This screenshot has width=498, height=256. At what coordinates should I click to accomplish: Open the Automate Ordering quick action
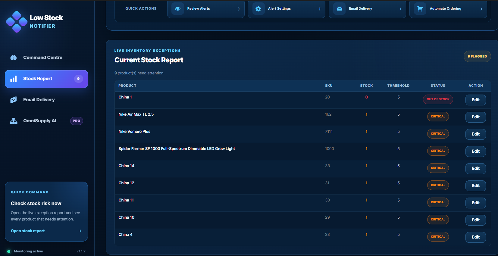pos(448,9)
